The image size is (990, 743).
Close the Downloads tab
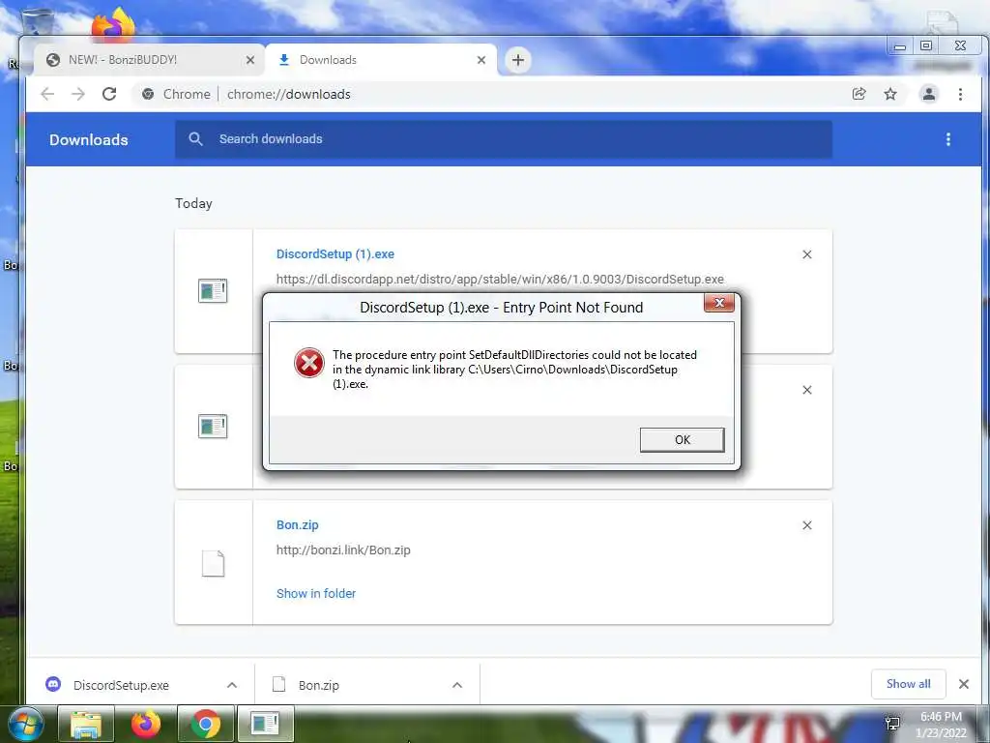pos(481,60)
